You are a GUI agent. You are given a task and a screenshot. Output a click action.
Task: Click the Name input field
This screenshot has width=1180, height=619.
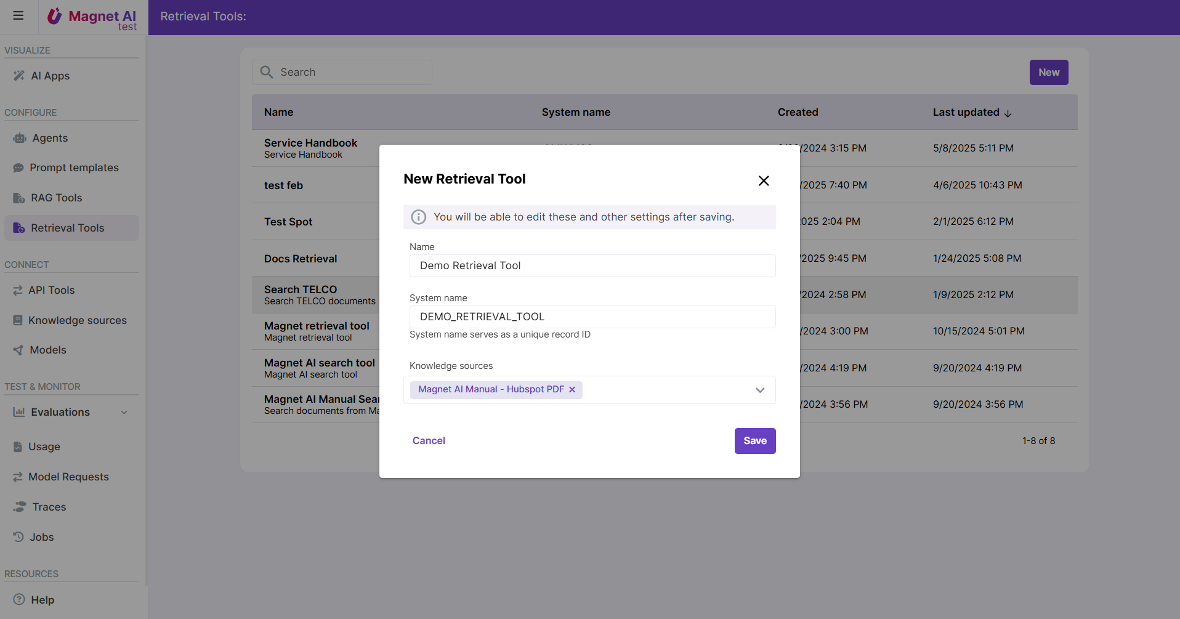pos(592,265)
